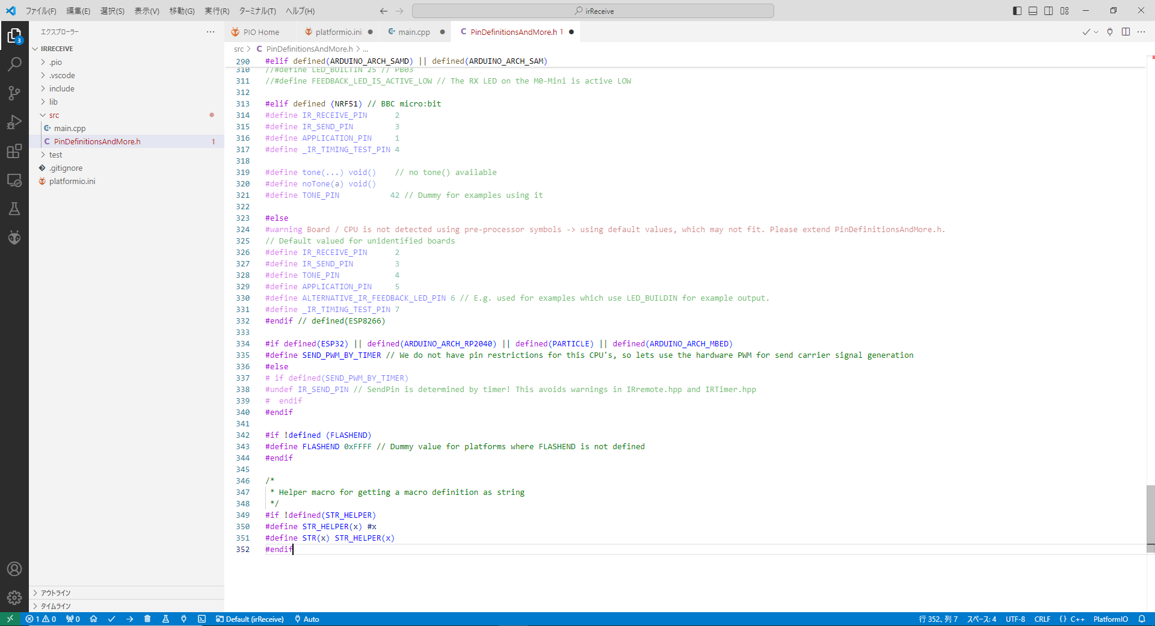Click PlatformIO Upload arrow in status bar
This screenshot has width=1155, height=626.
tap(130, 619)
